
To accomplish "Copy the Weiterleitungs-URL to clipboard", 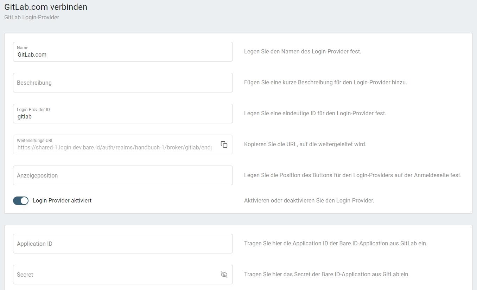I will pos(224,144).
